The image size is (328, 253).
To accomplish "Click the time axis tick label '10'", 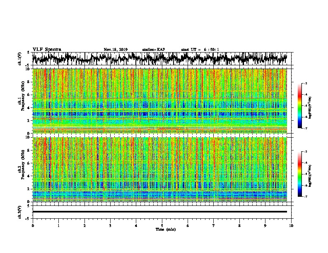I will [x=291, y=226].
